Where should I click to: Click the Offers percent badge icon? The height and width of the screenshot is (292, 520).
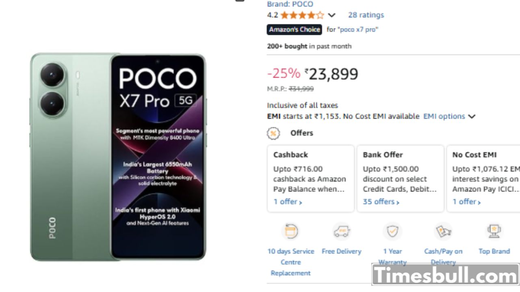(273, 133)
